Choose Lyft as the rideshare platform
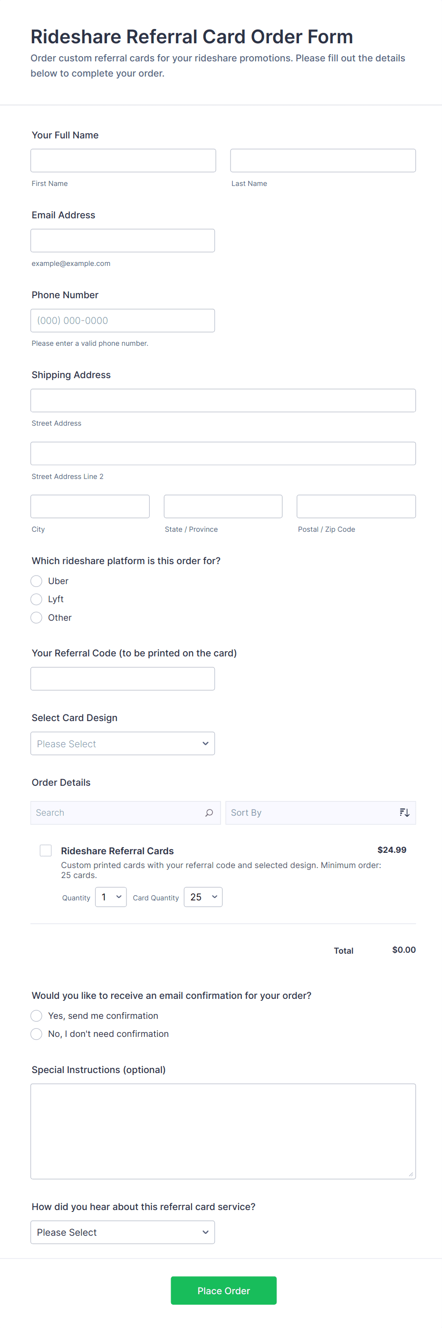The width and height of the screenshot is (442, 1328). tap(37, 599)
